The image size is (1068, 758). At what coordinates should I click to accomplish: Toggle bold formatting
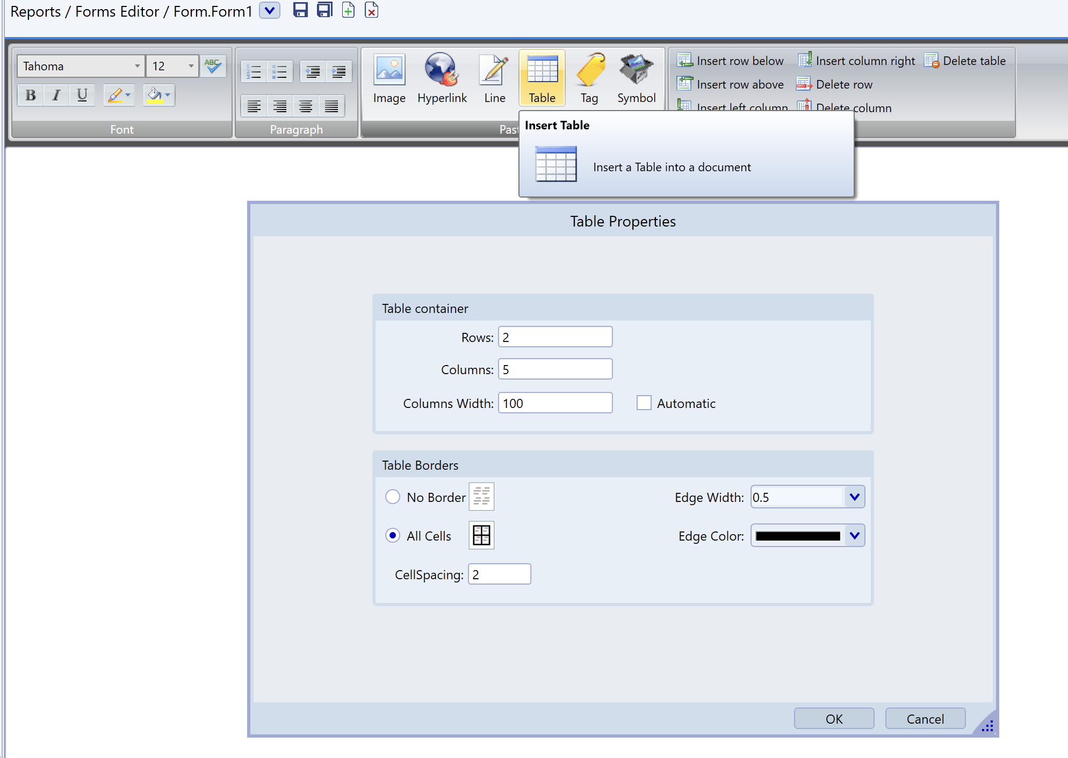(31, 96)
